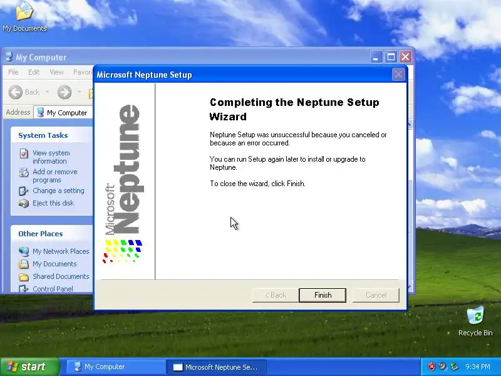Click the network connection tray icon
Screen dimensions: 501x376
click(x=453, y=367)
